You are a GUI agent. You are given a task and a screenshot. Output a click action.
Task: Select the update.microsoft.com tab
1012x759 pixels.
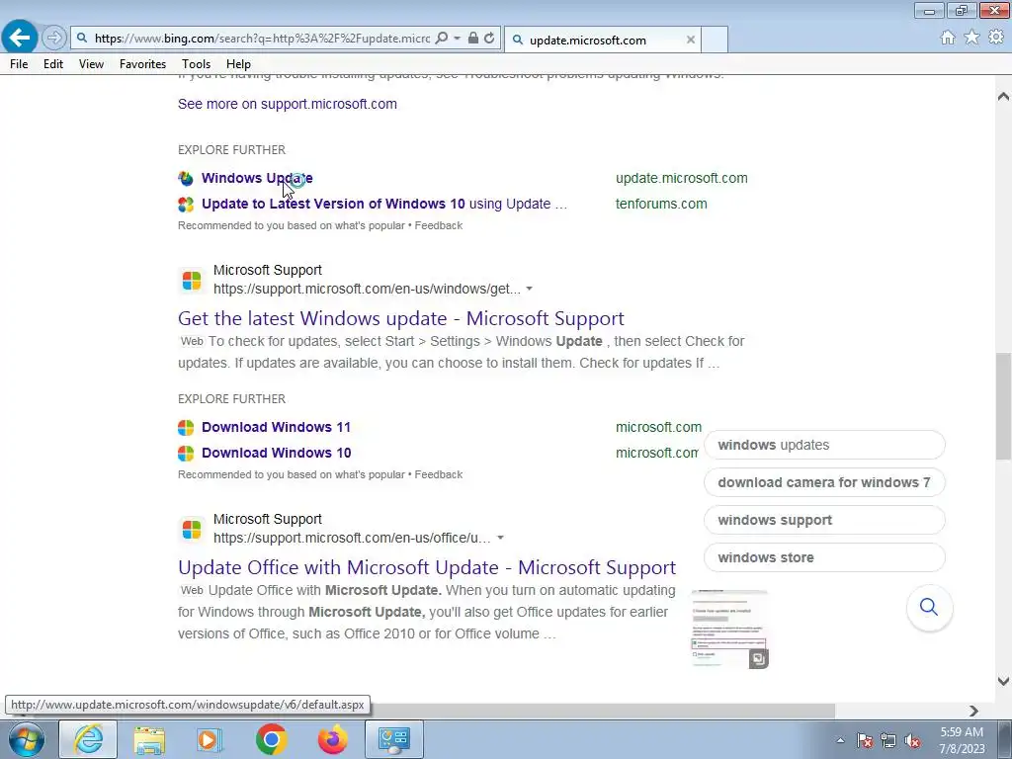[x=602, y=40]
